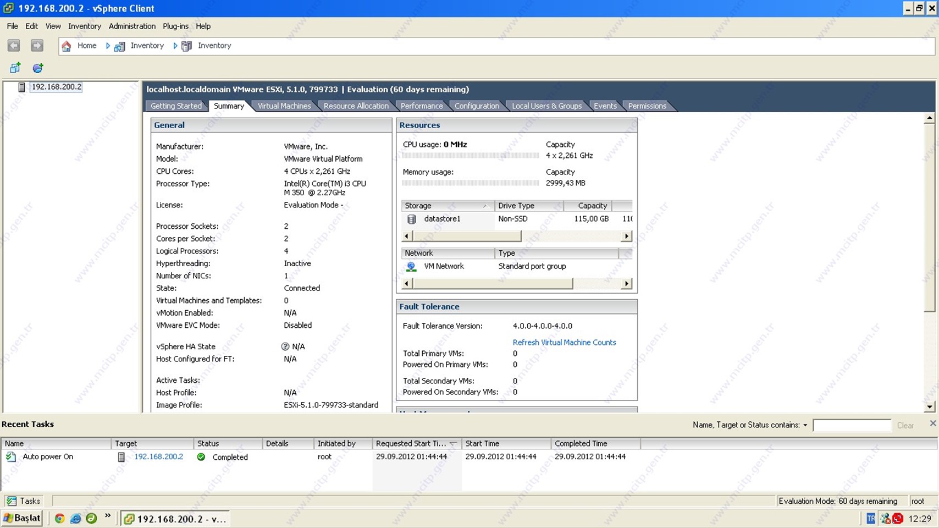Open the Inventory menu
Image resolution: width=939 pixels, height=528 pixels.
tap(85, 26)
